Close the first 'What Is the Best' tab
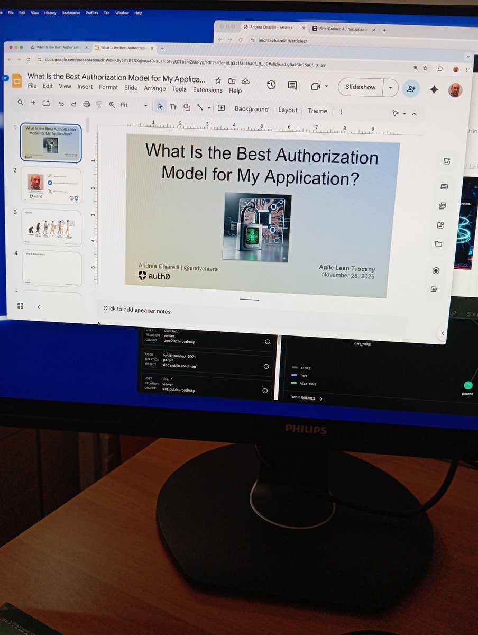The image size is (478, 635). pos(87,47)
